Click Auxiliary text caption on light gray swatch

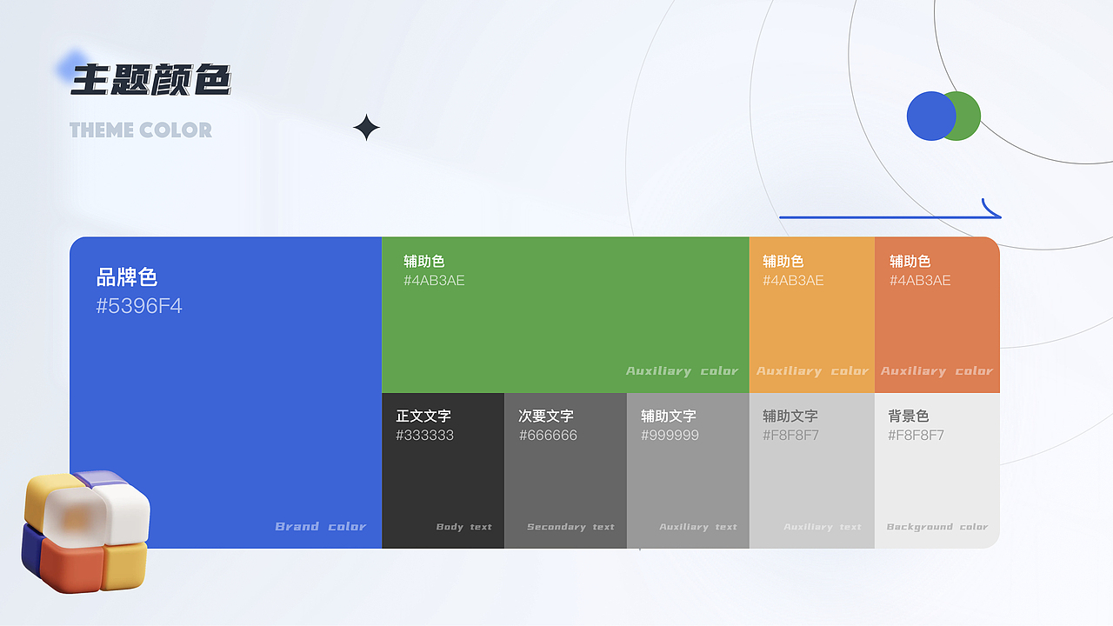click(x=823, y=527)
